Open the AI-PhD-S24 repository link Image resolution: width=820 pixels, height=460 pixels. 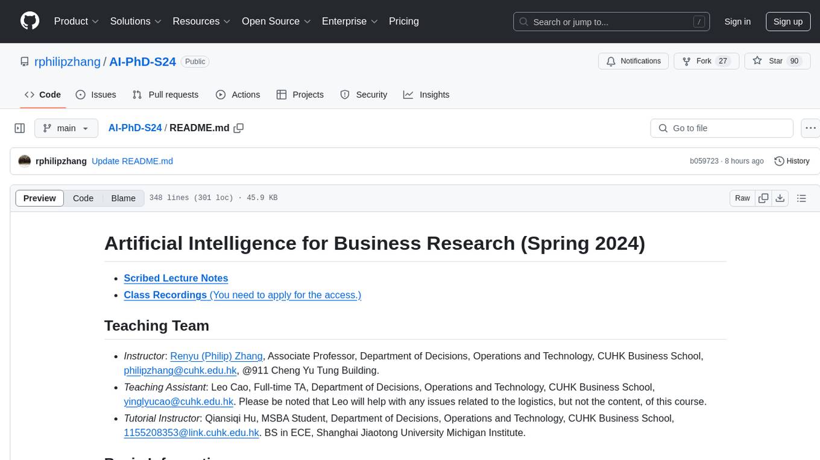pos(142,61)
